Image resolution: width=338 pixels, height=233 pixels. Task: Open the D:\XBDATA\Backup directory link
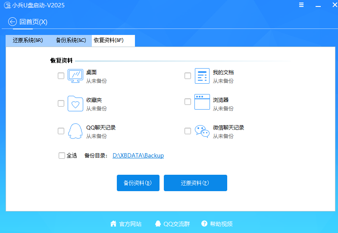(138, 155)
